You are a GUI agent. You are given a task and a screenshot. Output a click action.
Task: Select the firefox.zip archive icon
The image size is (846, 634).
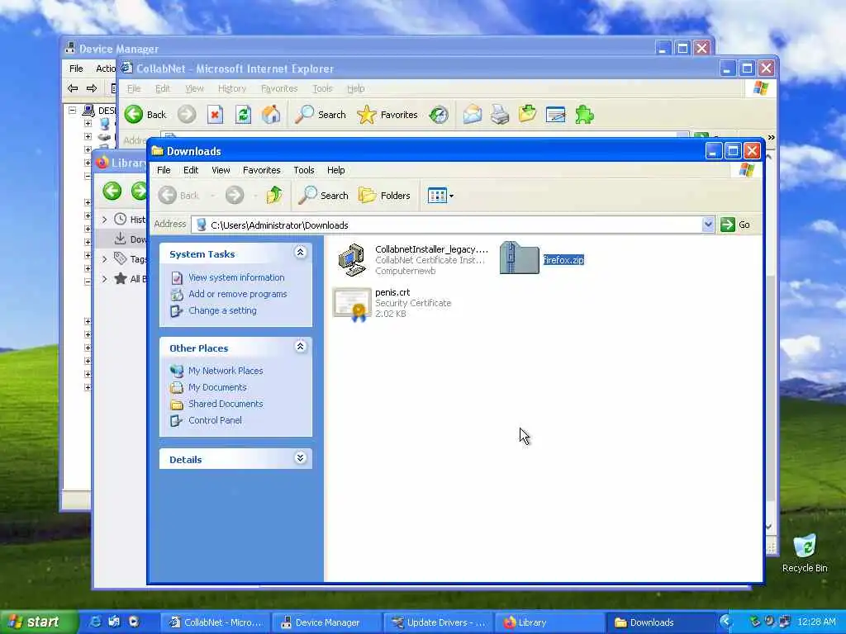[x=519, y=258]
